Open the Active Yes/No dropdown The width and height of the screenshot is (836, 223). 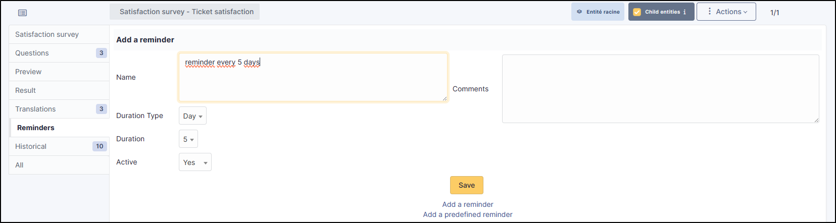click(x=195, y=162)
